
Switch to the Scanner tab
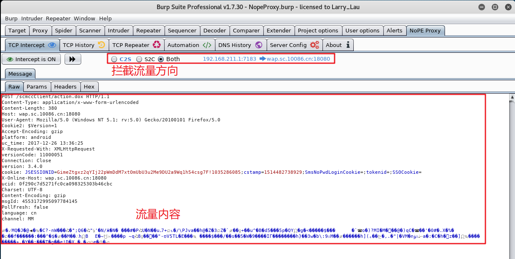click(x=90, y=30)
